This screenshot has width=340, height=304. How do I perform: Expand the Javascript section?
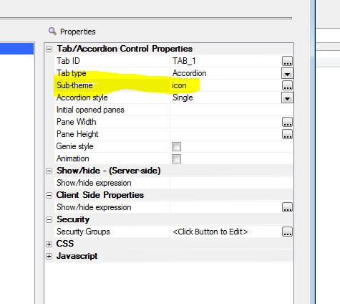pos(49,256)
